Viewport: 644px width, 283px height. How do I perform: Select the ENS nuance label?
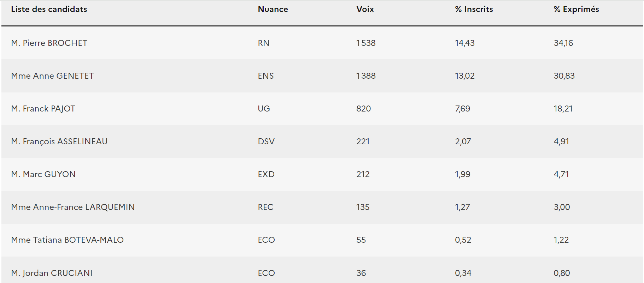click(x=265, y=76)
